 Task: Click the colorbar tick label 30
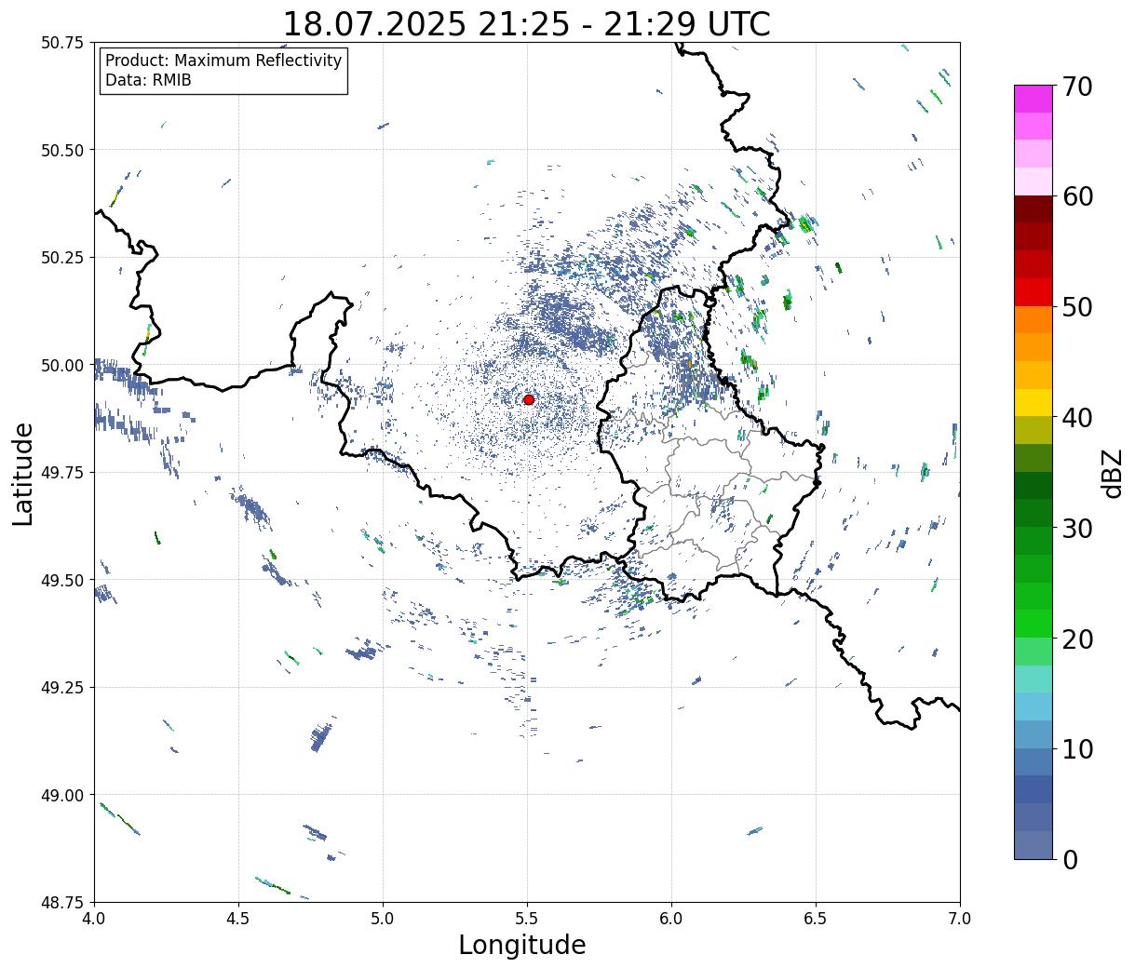pyautogui.click(x=1076, y=528)
